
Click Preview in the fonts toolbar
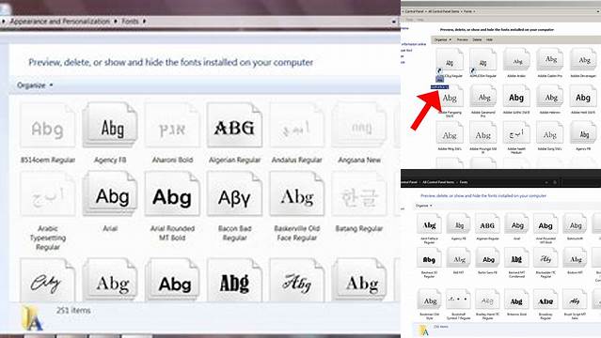pyautogui.click(x=462, y=39)
